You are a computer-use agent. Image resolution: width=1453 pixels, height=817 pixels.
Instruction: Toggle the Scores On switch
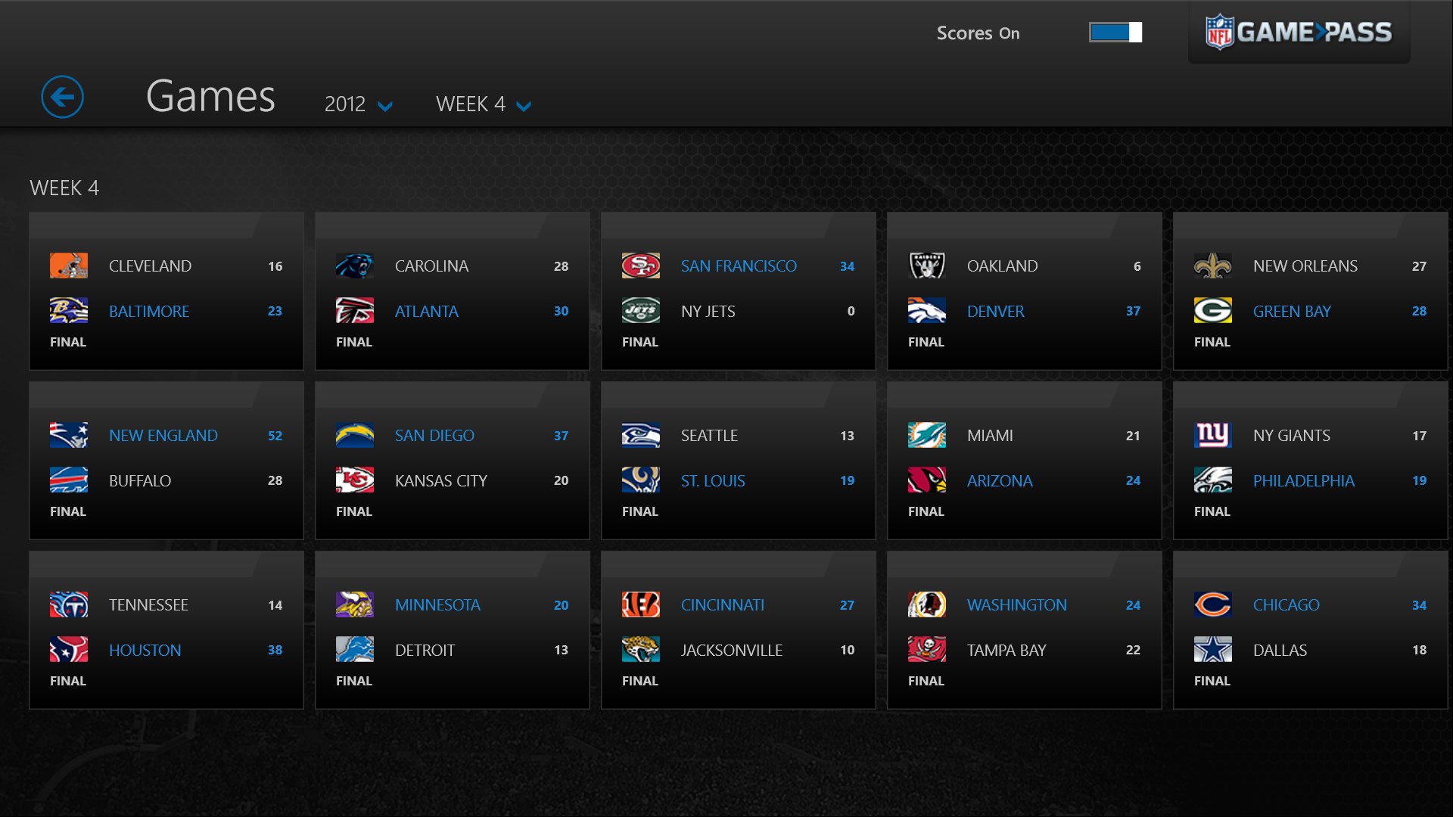[1115, 33]
